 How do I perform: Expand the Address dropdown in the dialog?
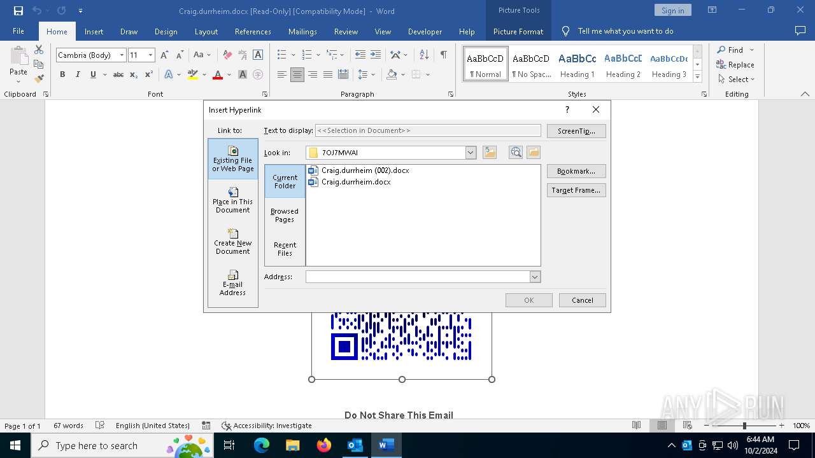click(535, 277)
